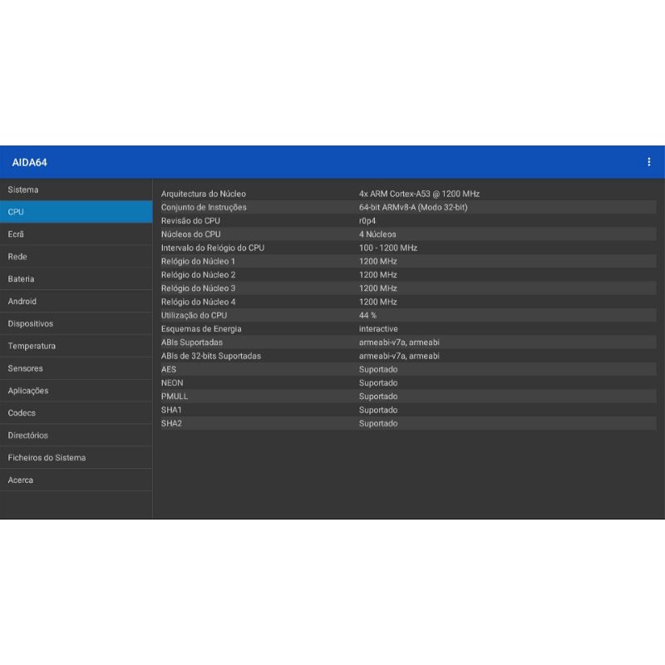Open the Rede section
This screenshot has height=665, width=665.
pyautogui.click(x=76, y=257)
